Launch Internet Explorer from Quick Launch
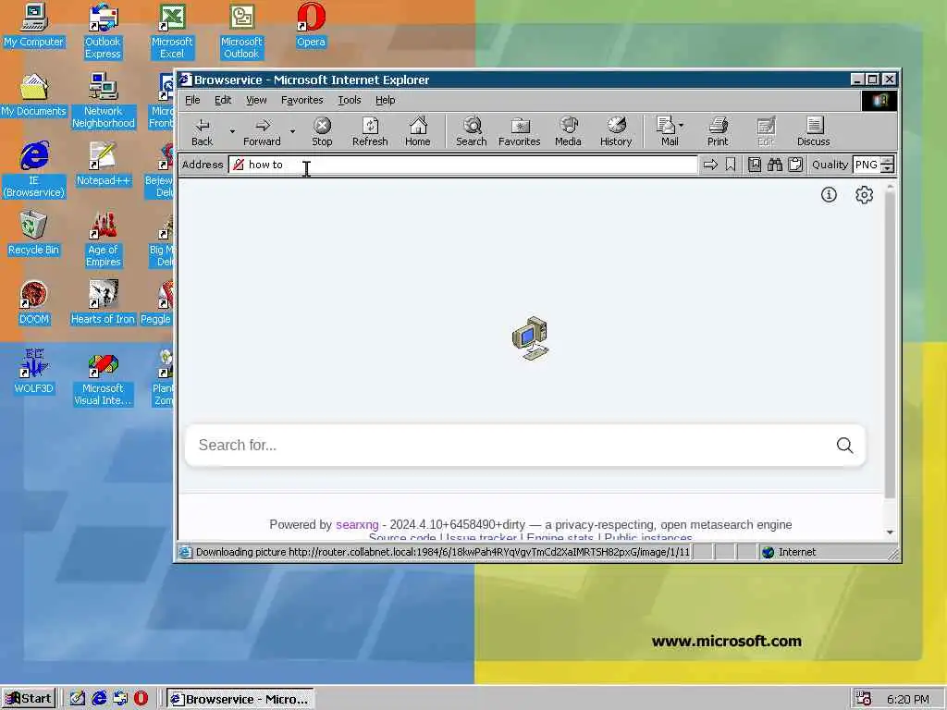Image resolution: width=947 pixels, height=710 pixels. click(99, 699)
